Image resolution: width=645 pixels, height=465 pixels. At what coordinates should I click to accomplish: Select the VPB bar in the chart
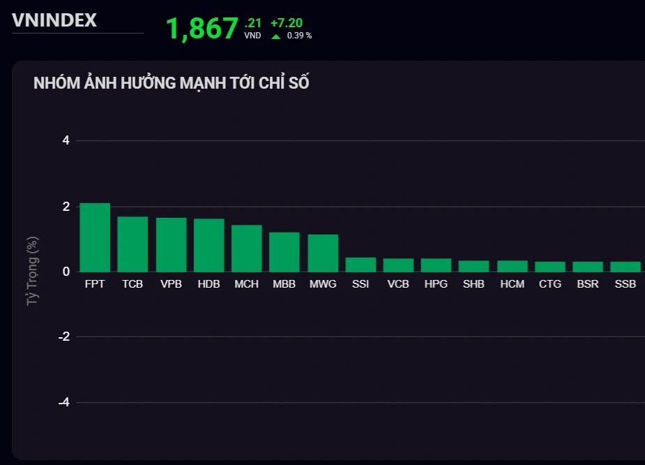(x=171, y=244)
